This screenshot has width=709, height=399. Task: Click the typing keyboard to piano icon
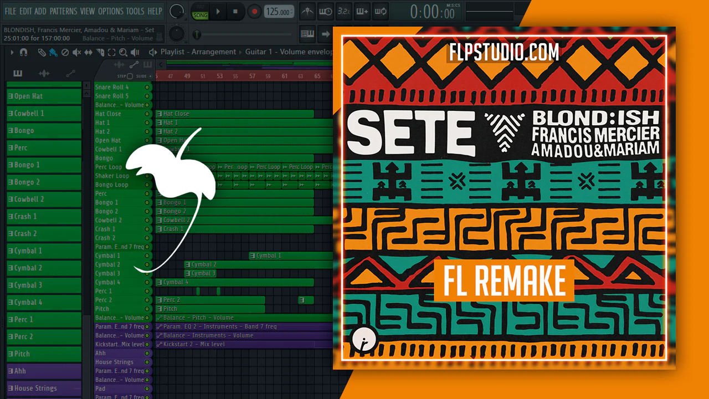pos(307,34)
